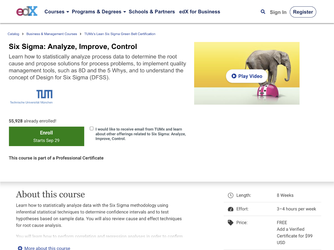Click the Sign In link
The width and height of the screenshot is (334, 250).
point(278,12)
